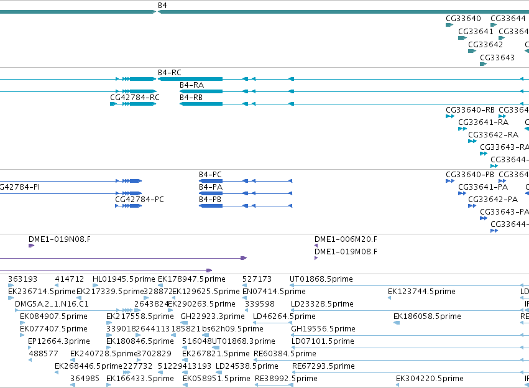This screenshot has width=529, height=388.
Task: Select the CG42784-PC protein label
Action: pyautogui.click(x=140, y=200)
